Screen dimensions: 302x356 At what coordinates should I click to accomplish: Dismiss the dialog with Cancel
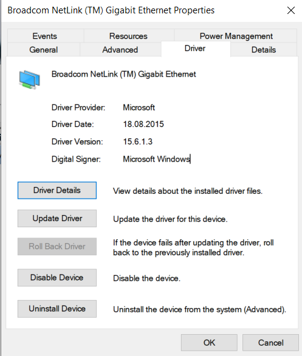[x=270, y=343]
